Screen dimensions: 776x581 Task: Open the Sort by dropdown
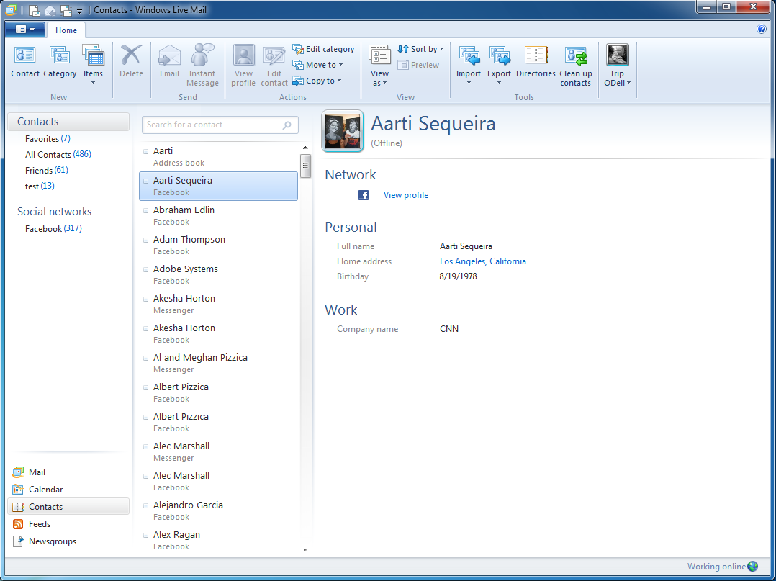click(420, 49)
